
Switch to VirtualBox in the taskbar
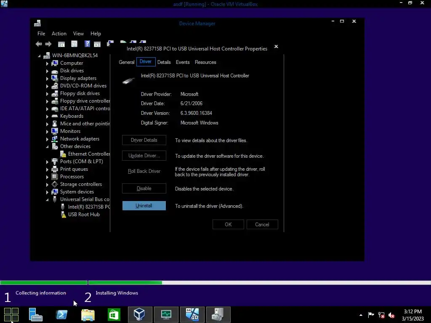pos(140,315)
